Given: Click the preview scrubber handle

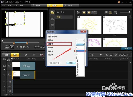Looking at the screenshot, I should point(2,41).
